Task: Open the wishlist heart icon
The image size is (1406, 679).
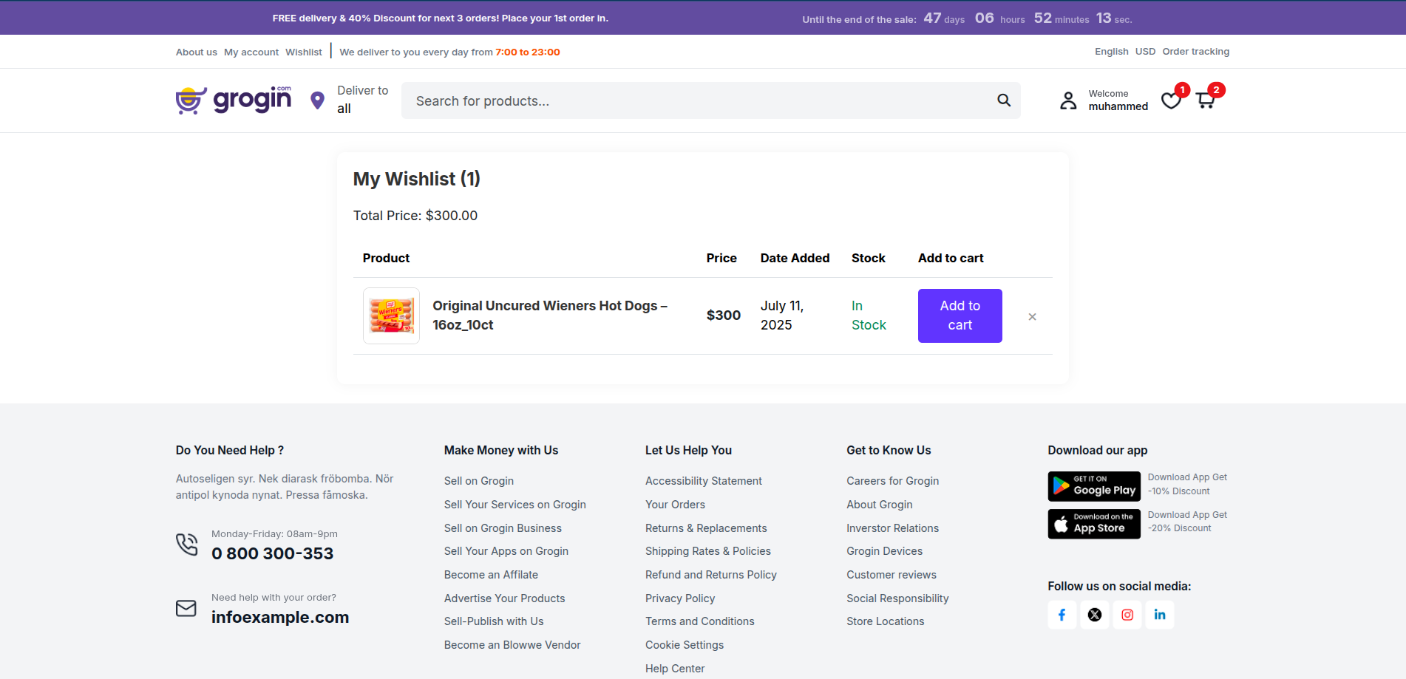Action: [x=1171, y=100]
